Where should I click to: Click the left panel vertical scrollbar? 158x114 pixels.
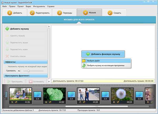pyautogui.click(x=49, y=53)
